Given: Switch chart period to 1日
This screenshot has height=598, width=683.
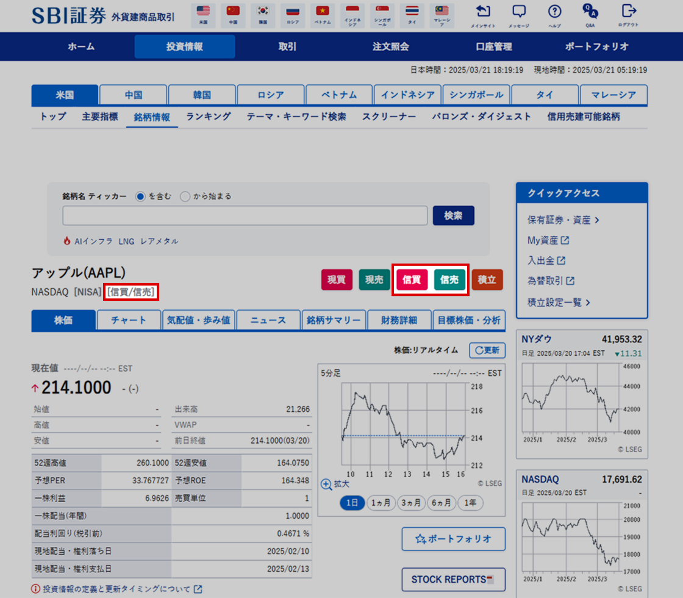Looking at the screenshot, I should 352,503.
